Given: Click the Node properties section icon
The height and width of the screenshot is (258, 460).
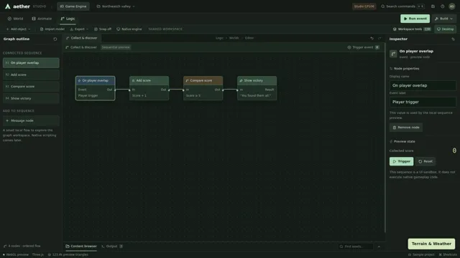Looking at the screenshot, I should [391, 69].
